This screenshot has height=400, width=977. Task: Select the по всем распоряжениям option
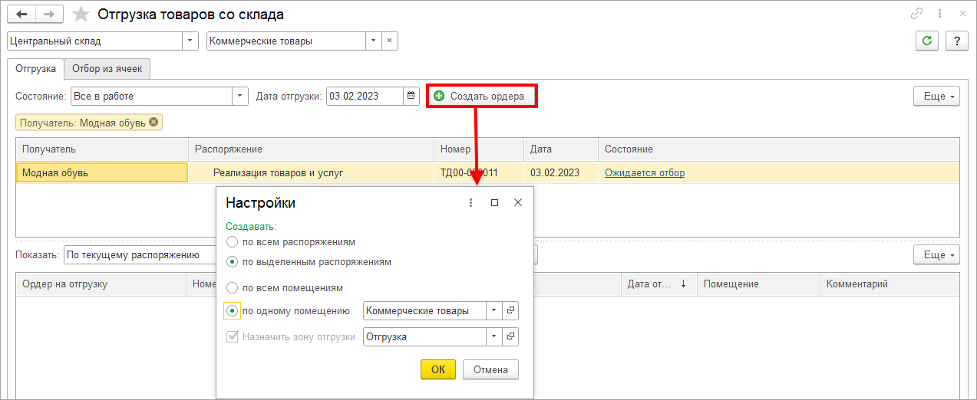click(x=232, y=241)
